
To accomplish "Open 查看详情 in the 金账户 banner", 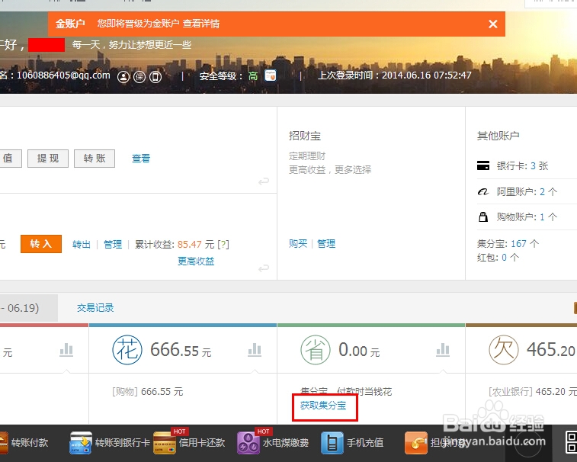I will (201, 24).
